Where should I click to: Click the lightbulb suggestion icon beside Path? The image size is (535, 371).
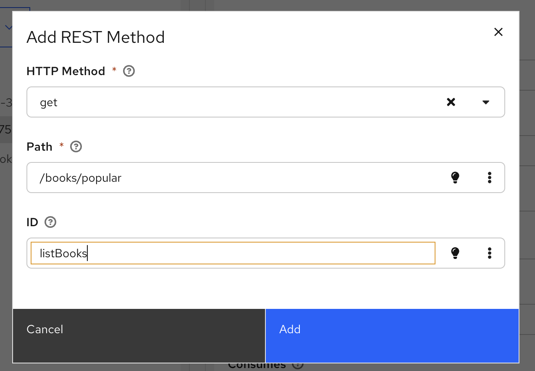(455, 178)
